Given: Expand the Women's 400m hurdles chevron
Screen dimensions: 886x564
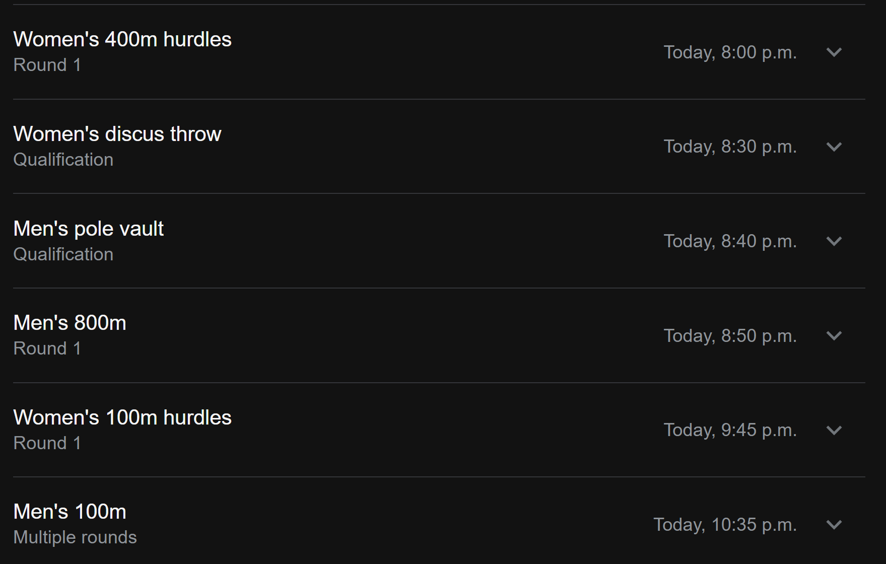Looking at the screenshot, I should [834, 52].
